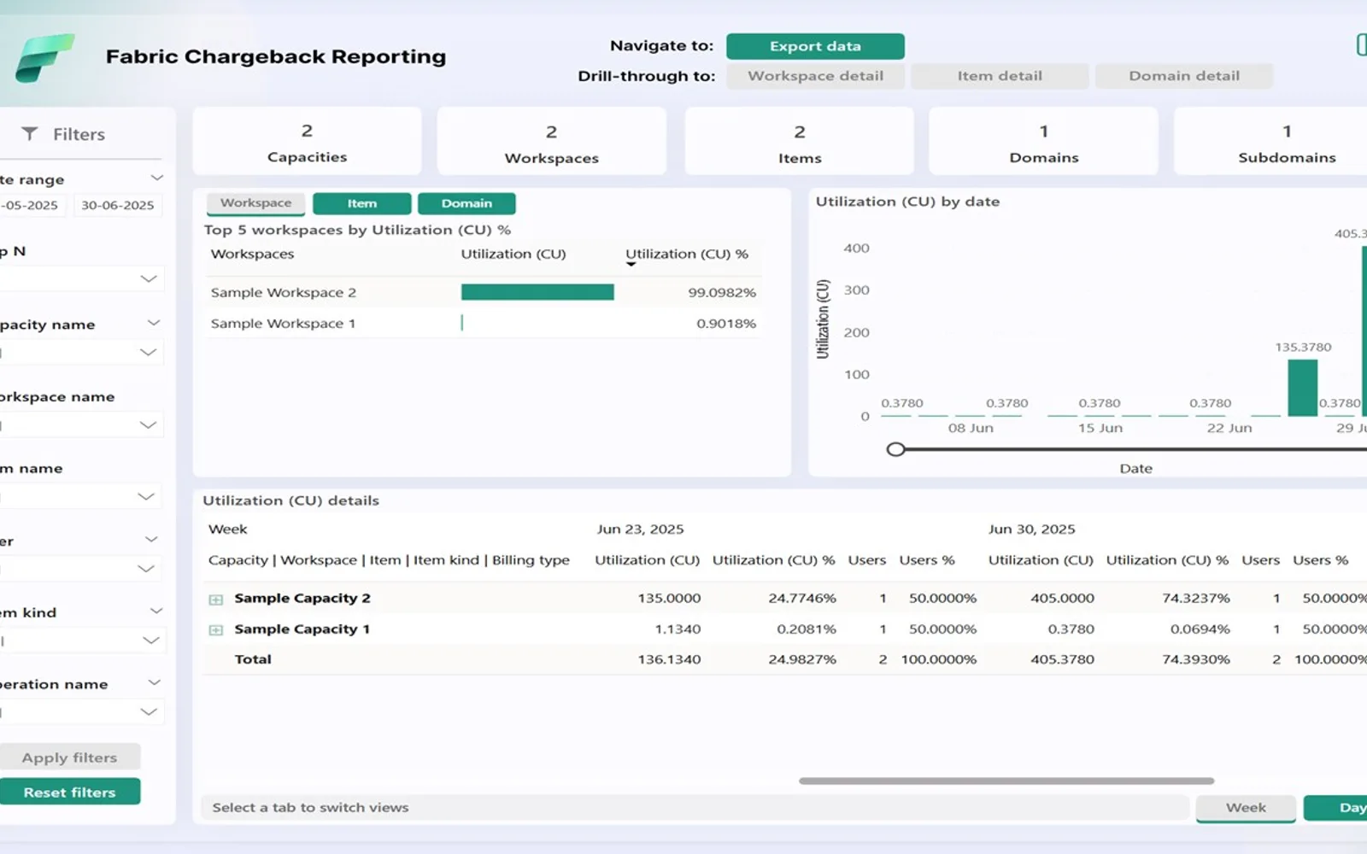Switch to the Item tab
Viewport: 1367px width, 854px height.
(361, 203)
